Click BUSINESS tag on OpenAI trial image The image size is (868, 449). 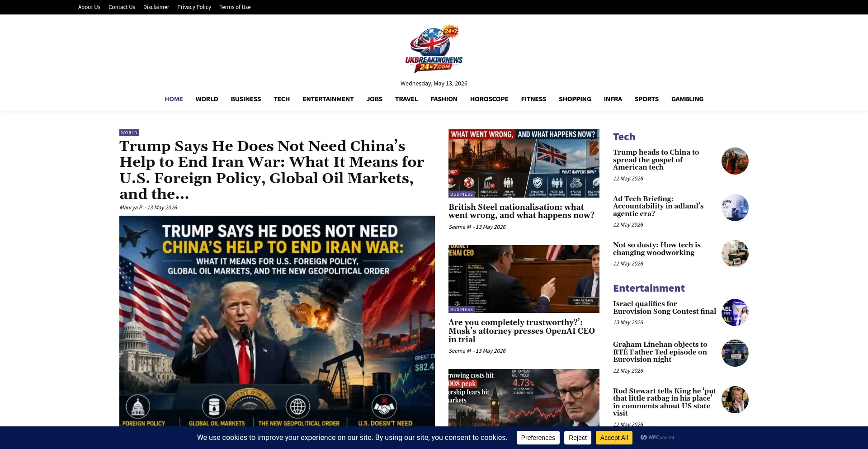462,310
